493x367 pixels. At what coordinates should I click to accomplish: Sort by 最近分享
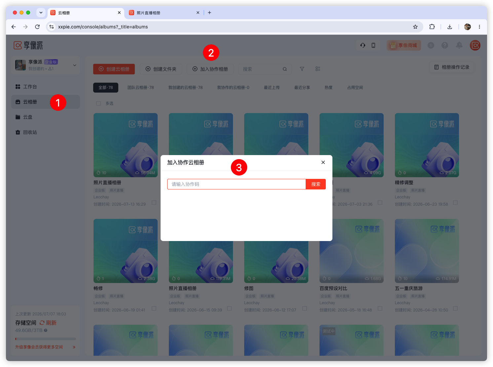pos(302,88)
